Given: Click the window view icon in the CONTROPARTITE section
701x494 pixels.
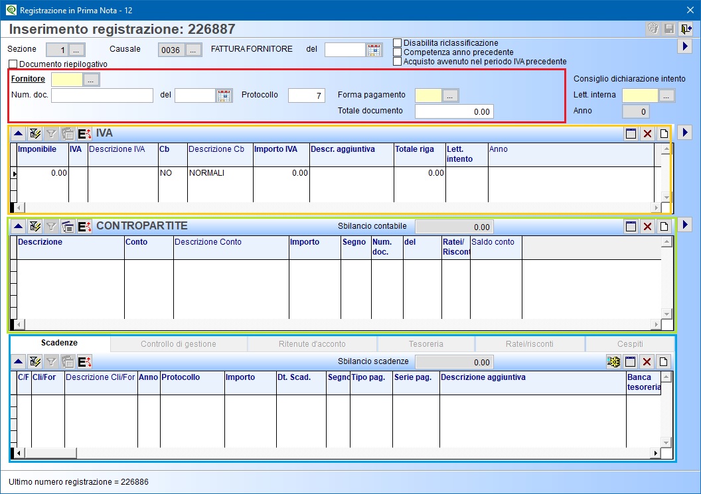Looking at the screenshot, I should click(631, 226).
